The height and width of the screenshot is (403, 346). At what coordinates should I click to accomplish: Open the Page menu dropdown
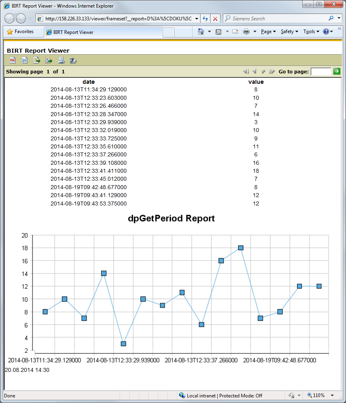[268, 32]
